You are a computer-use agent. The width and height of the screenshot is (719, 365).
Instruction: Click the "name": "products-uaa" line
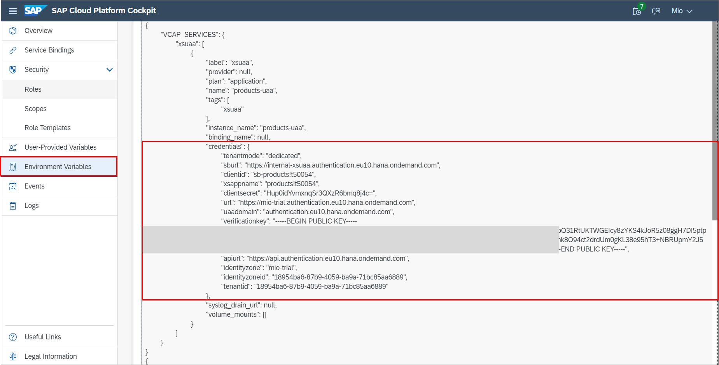241,91
